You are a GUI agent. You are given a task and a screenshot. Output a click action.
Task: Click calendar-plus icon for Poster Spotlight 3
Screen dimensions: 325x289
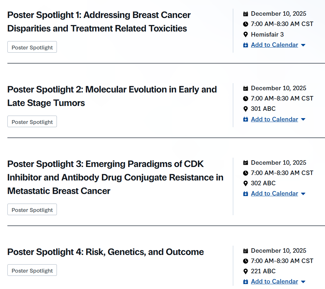point(246,194)
